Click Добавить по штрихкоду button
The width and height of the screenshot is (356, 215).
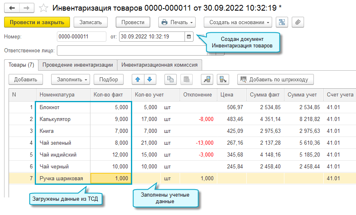[x=275, y=79]
